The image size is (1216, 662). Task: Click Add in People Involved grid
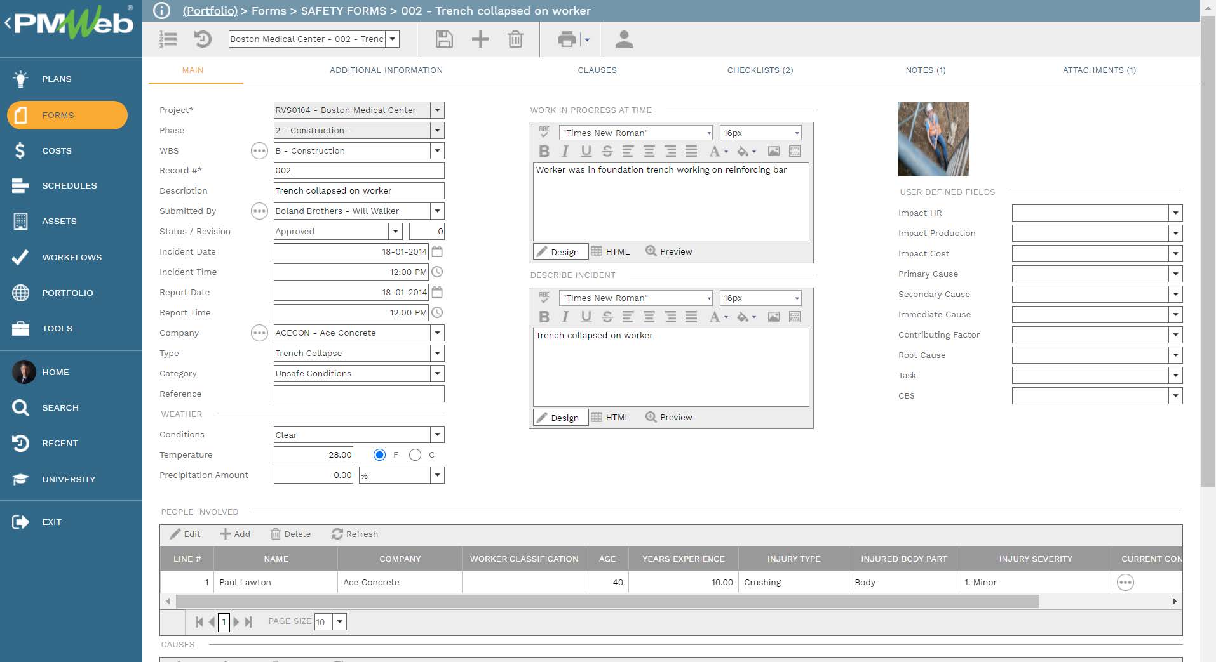pyautogui.click(x=235, y=534)
